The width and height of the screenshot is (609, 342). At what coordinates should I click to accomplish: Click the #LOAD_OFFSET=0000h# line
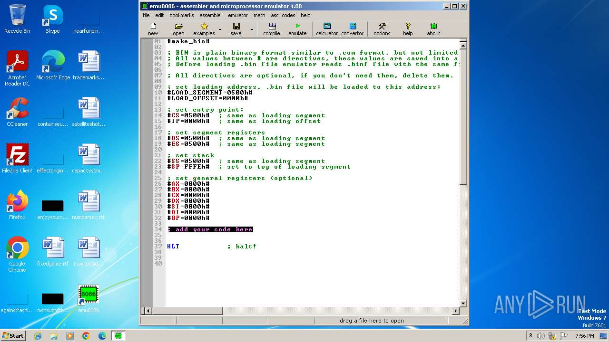click(207, 98)
